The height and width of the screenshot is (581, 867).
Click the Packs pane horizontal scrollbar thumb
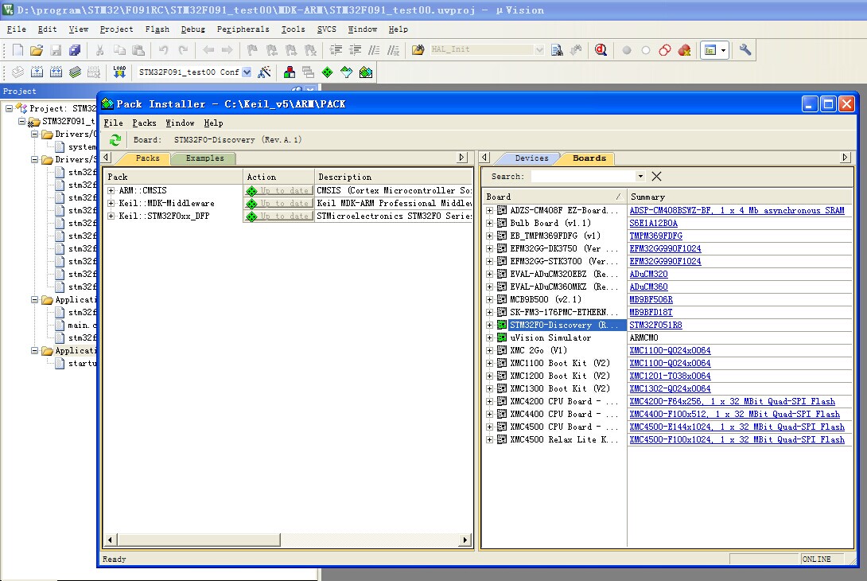pyautogui.click(x=199, y=540)
